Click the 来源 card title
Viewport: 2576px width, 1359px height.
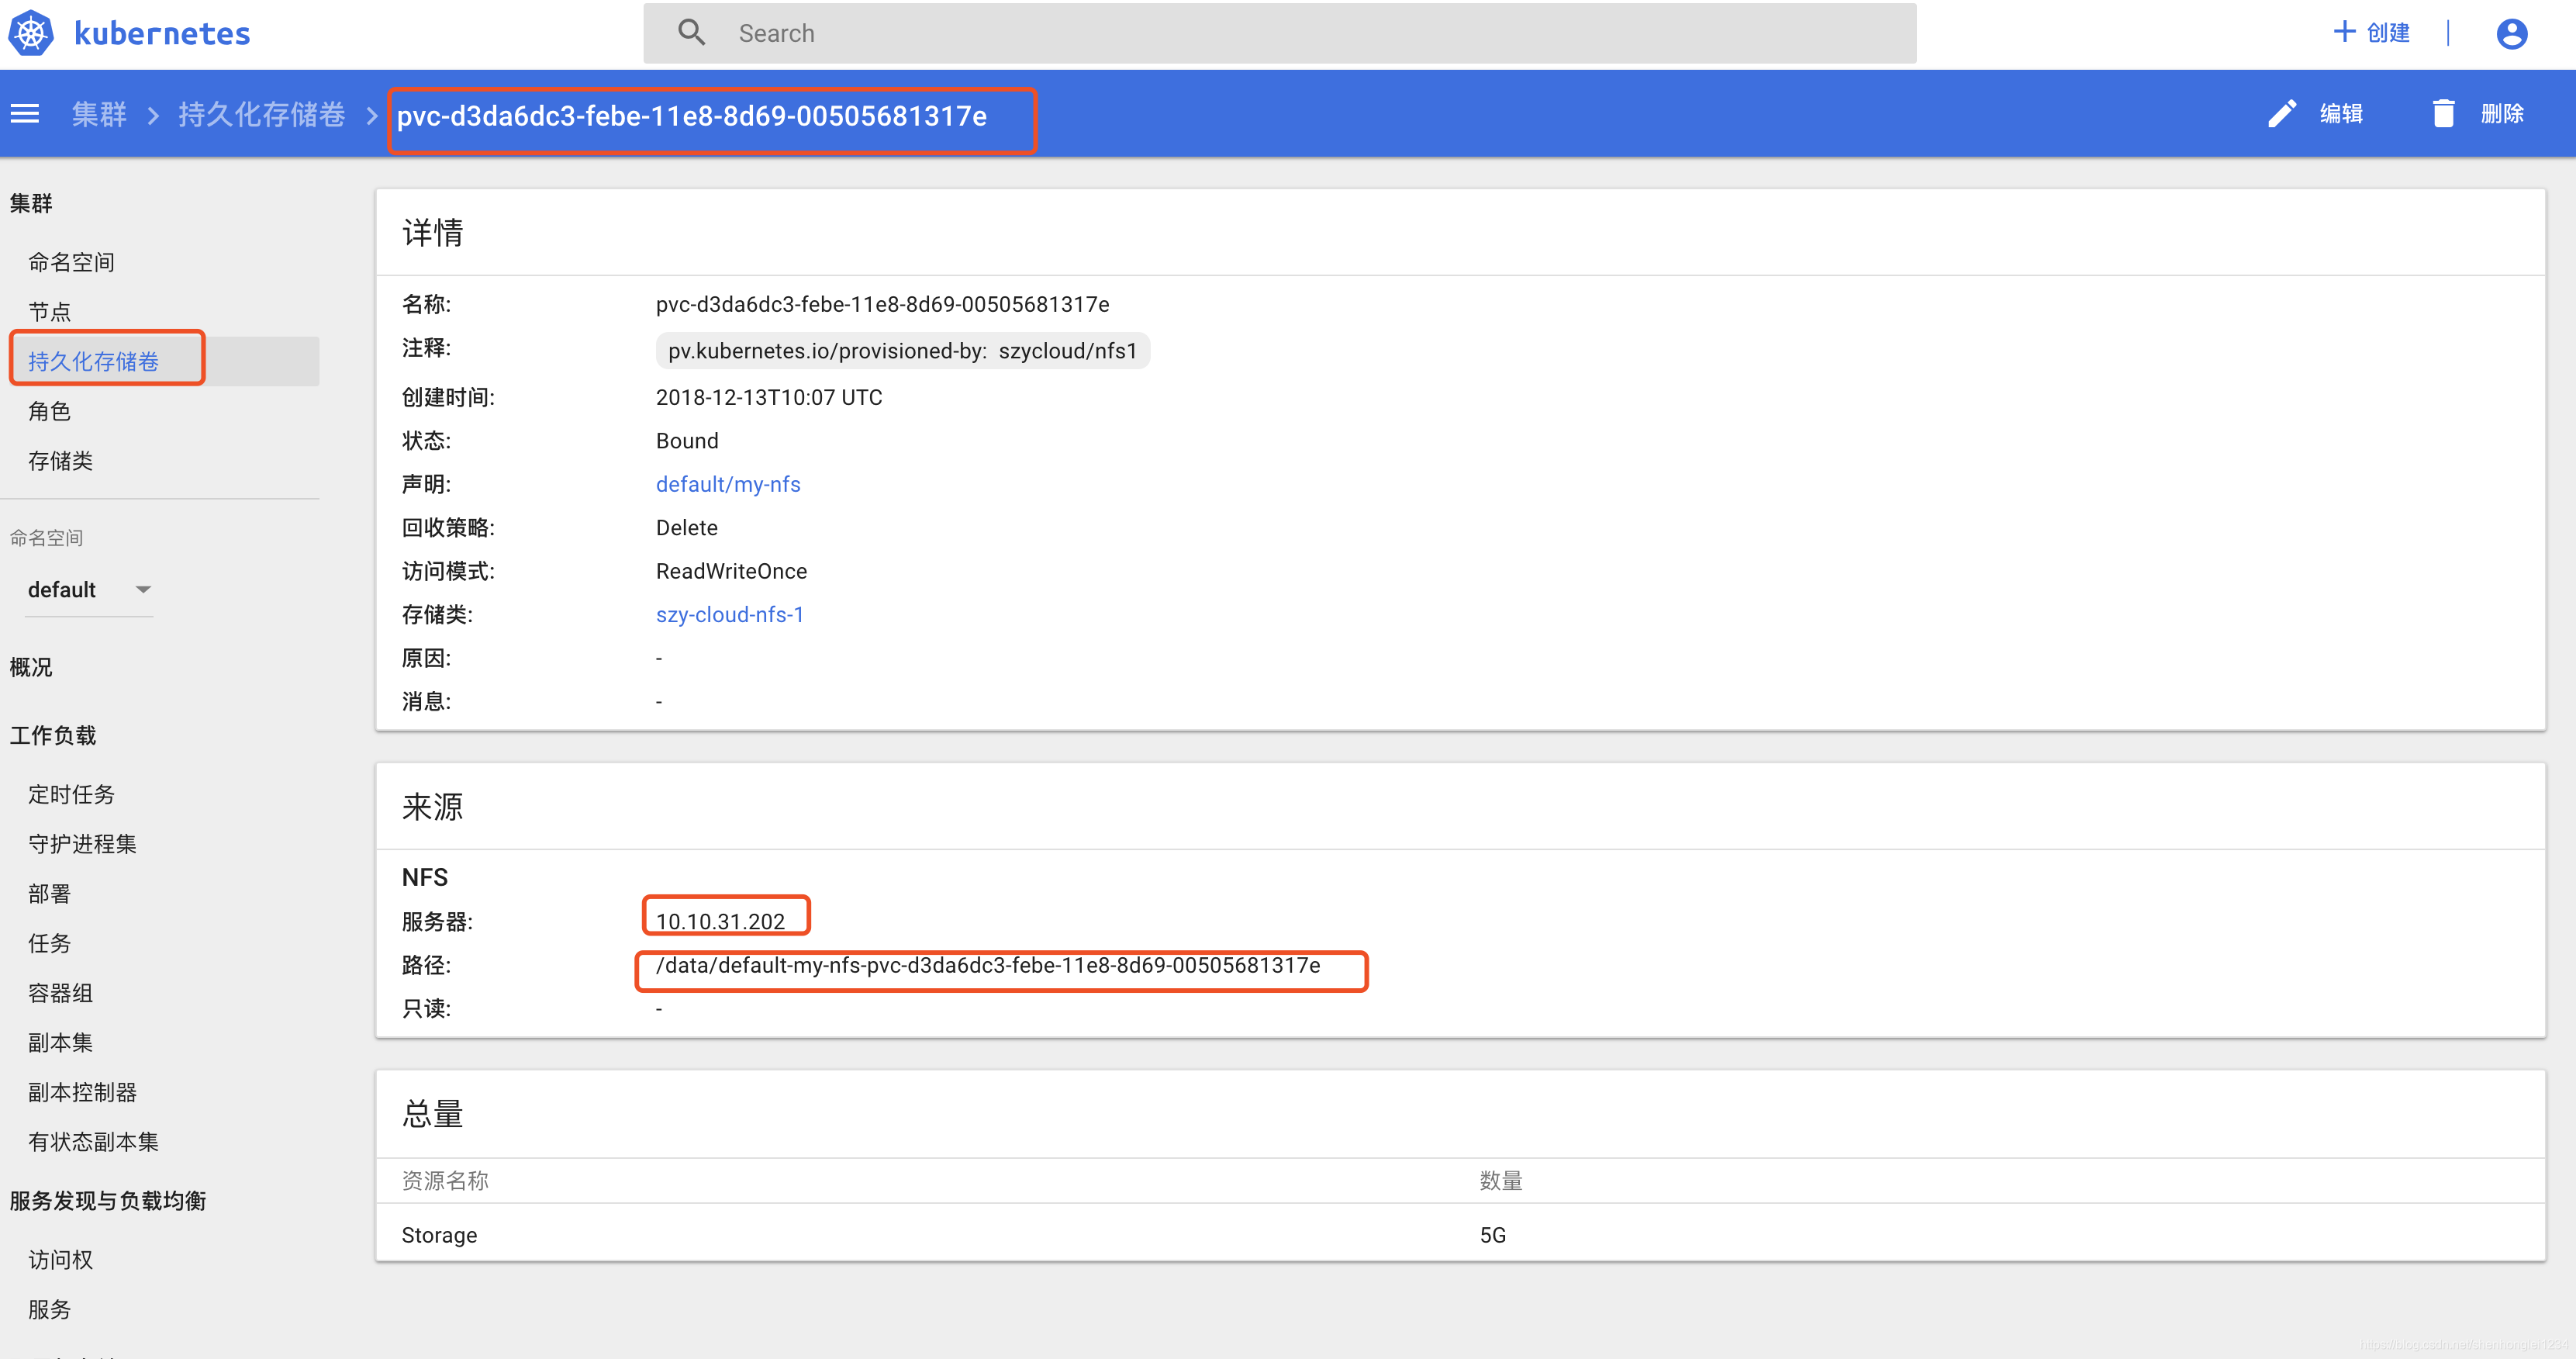433,806
